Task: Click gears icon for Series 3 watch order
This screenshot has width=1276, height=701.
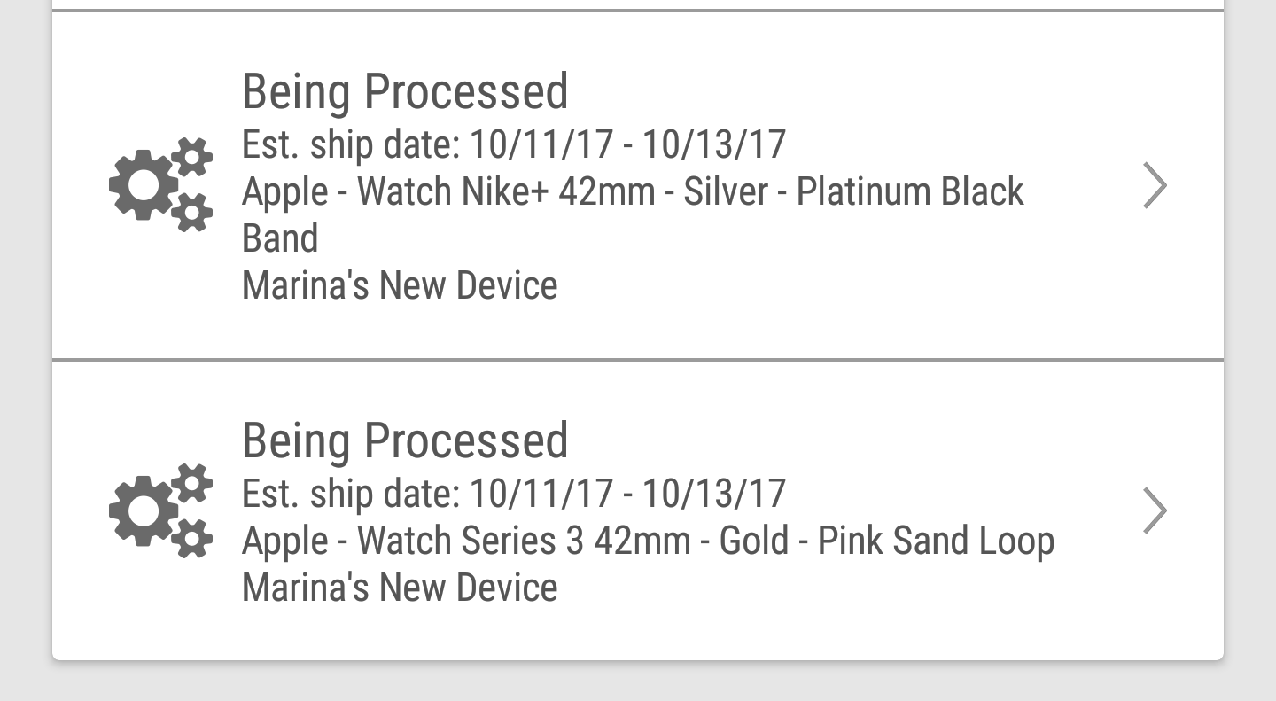Action: click(160, 510)
